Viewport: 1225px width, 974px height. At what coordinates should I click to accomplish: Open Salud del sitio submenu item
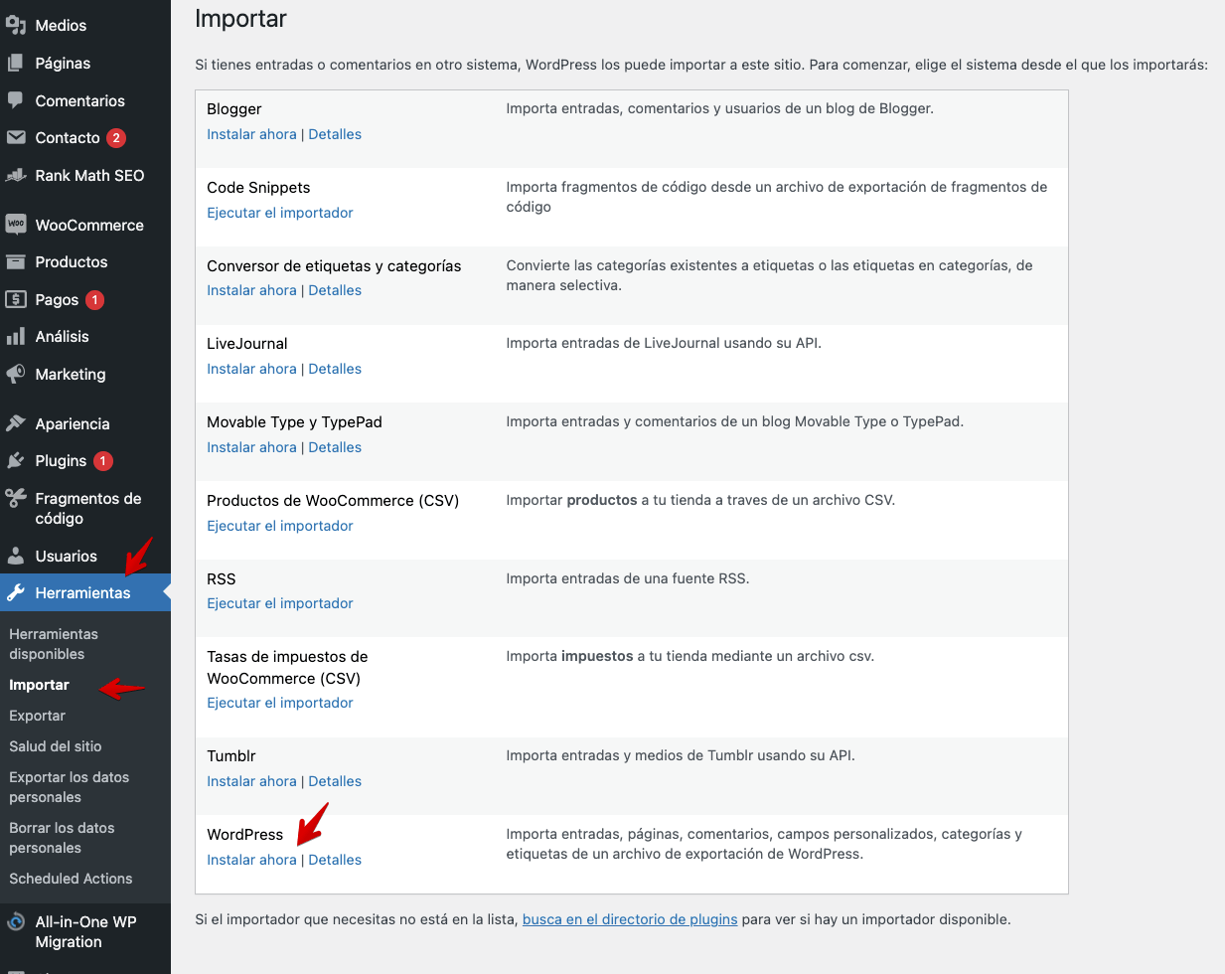click(x=56, y=746)
